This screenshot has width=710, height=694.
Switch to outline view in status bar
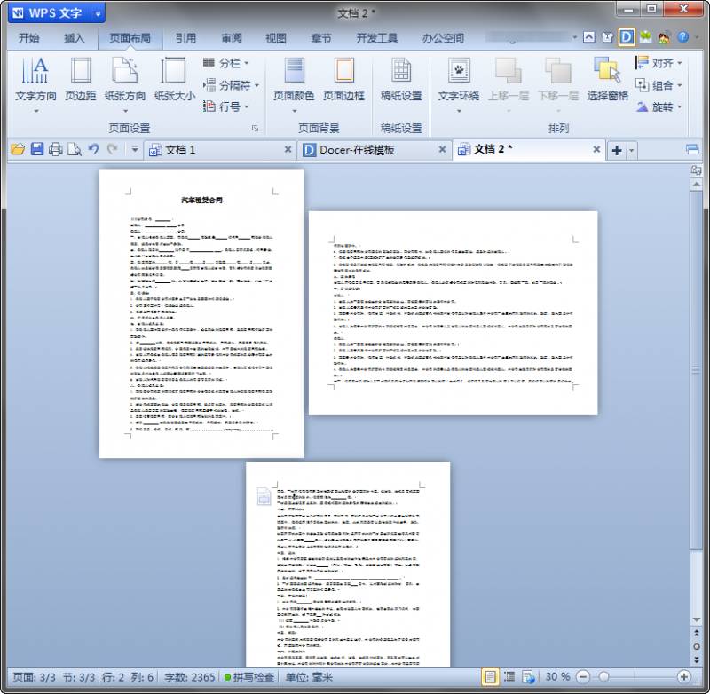[x=509, y=677]
